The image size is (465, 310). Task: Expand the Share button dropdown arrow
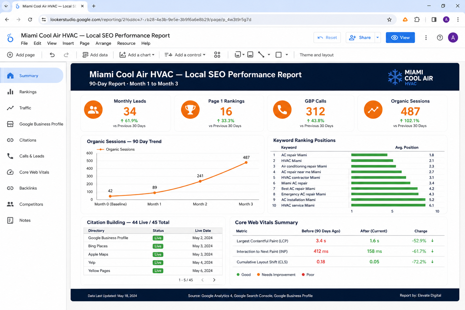pos(378,38)
